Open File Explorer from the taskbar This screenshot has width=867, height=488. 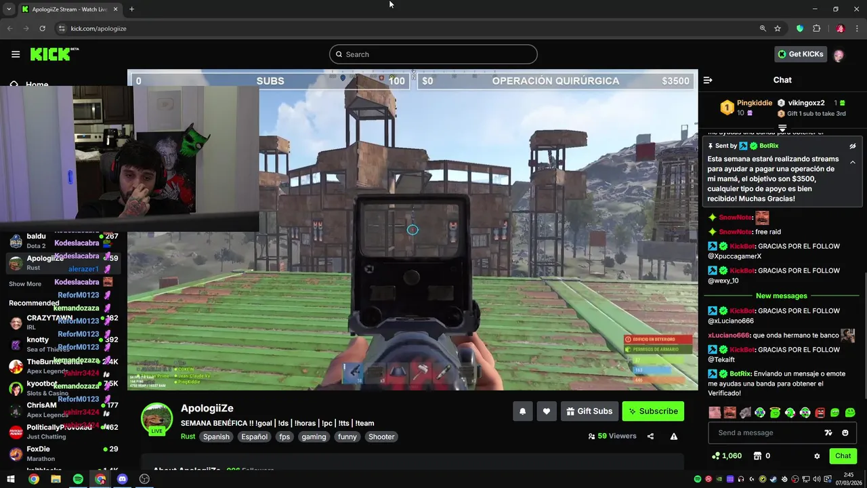click(56, 479)
